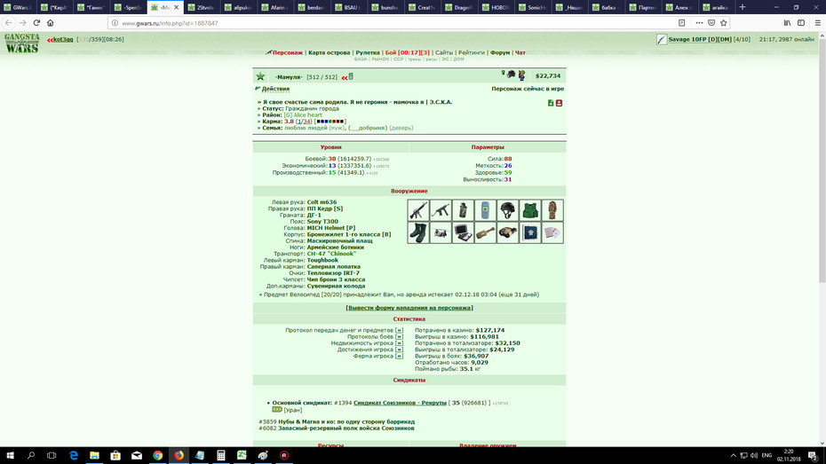Click the Chinook helicopter transport icon

(x=441, y=232)
